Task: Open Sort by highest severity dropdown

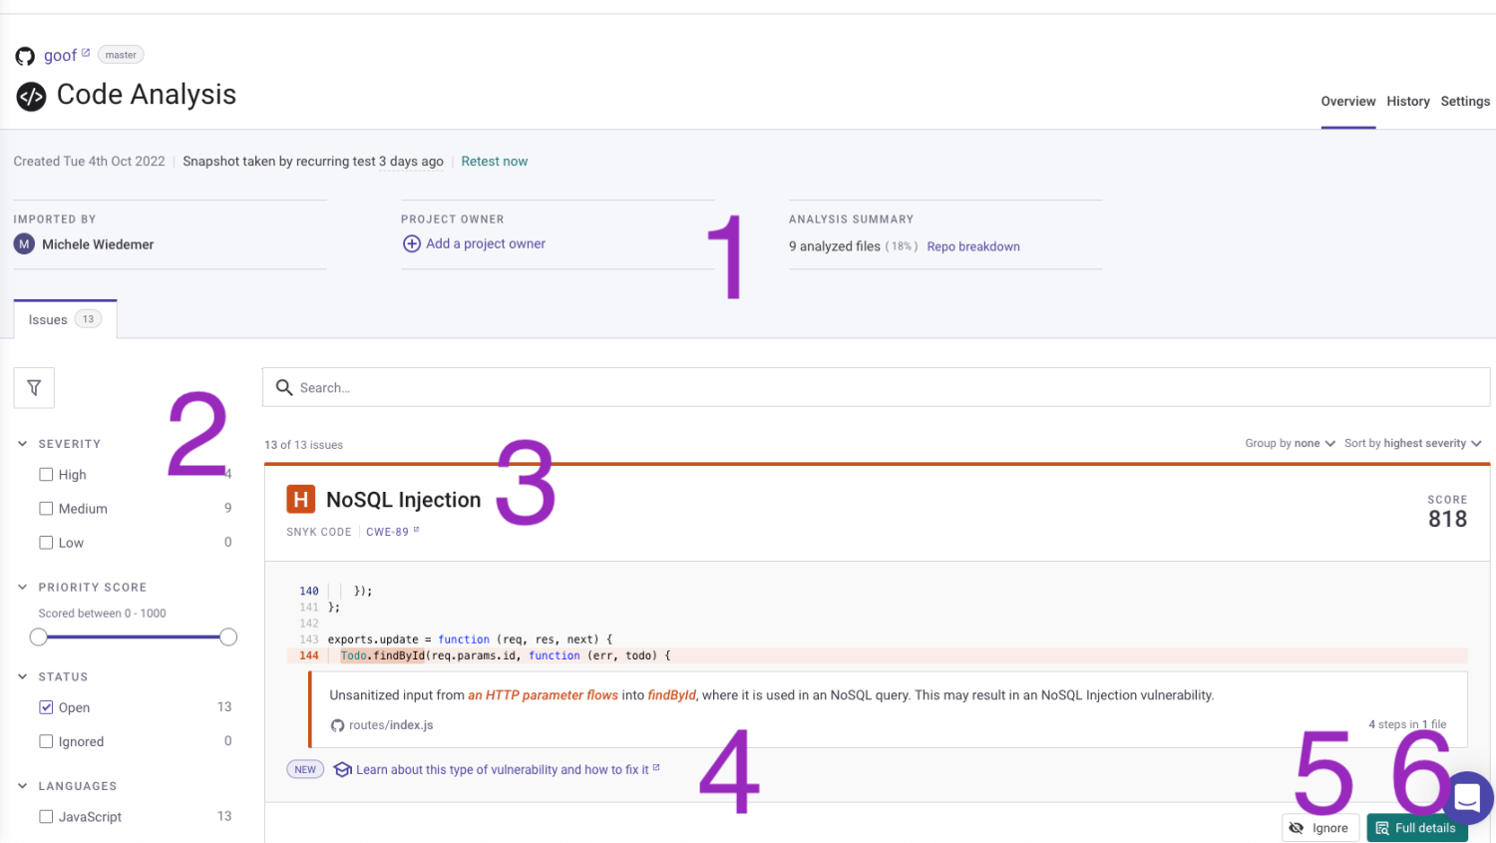Action: (1413, 443)
